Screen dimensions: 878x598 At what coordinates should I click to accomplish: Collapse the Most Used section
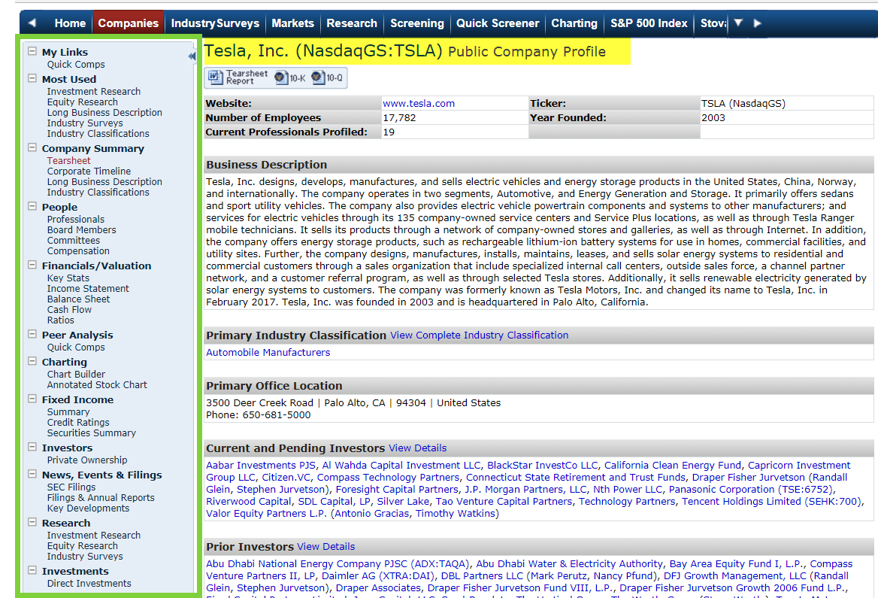tap(32, 78)
